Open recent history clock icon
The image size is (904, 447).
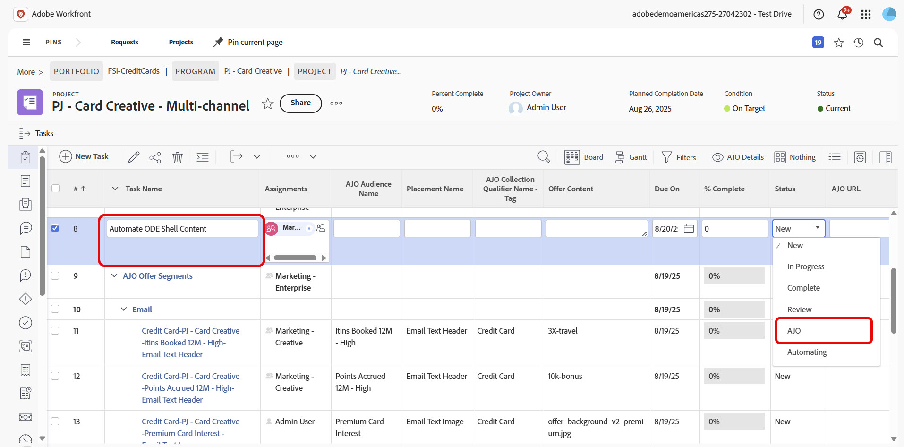pos(859,43)
